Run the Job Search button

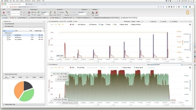[x=51, y=13]
